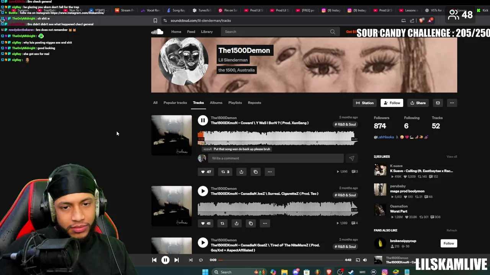The image size is (490, 275).
Task: Open more menu under CanadiaN JoeZ track
Action: click(265, 223)
